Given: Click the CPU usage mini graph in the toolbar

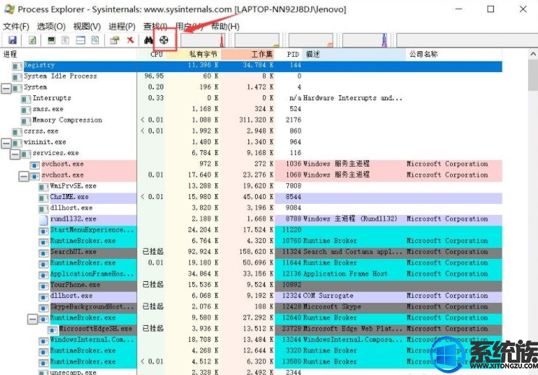Looking at the screenshot, I should pyautogui.click(x=203, y=40).
